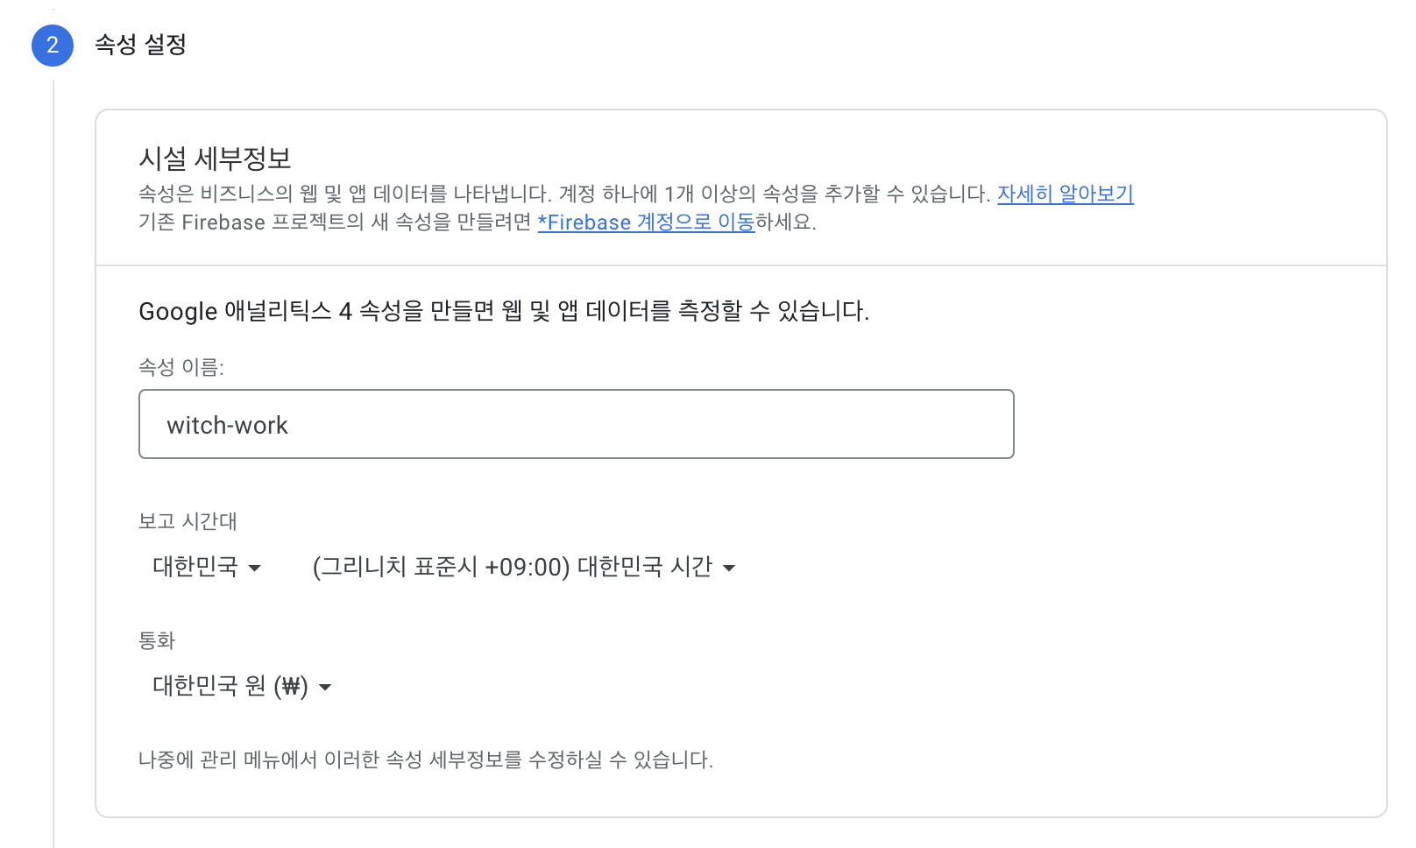Viewport: 1416px width, 848px height.
Task: Click the '나중에 관리 메뉴에서' footer note
Action: coord(426,760)
